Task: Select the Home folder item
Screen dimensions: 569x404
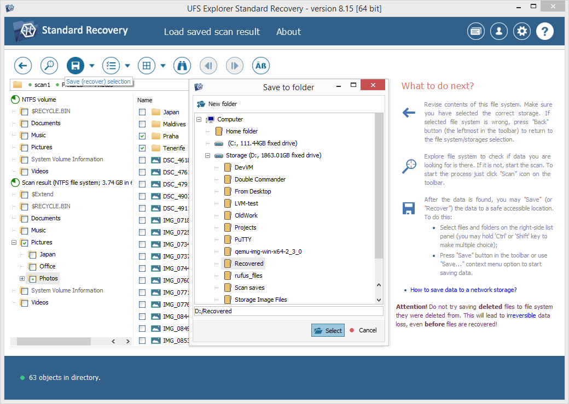Action: [x=242, y=131]
